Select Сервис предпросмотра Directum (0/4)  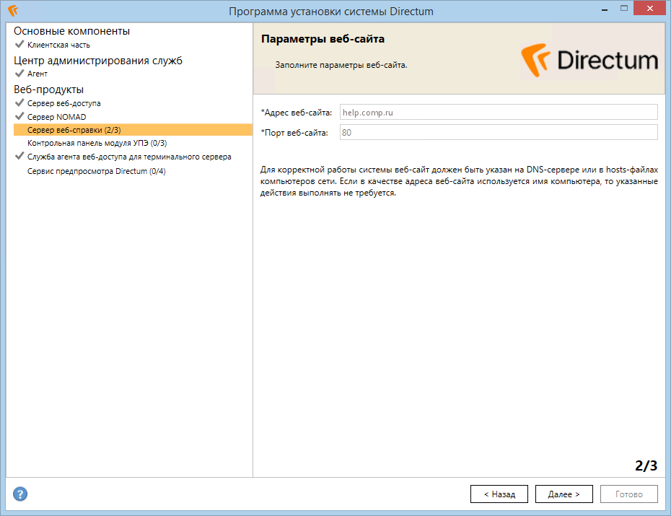[96, 171]
